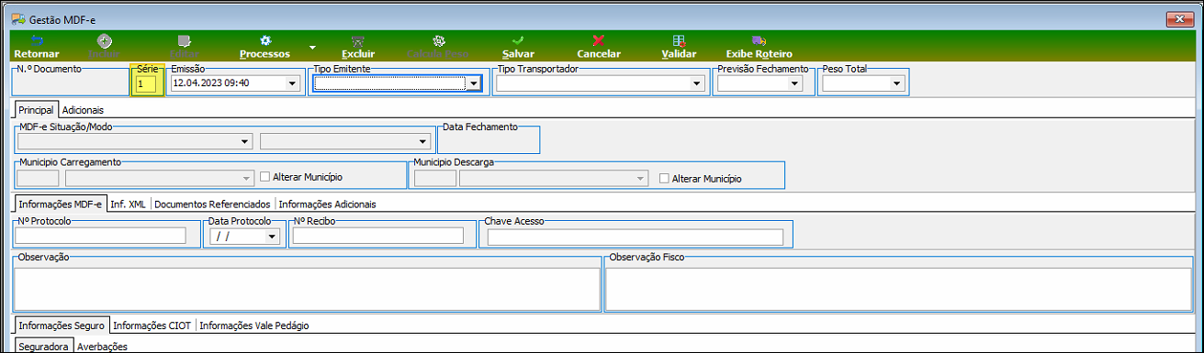Open the first MDF-e Situação/Modo dropdown
This screenshot has height=353, width=1204.
click(x=245, y=141)
